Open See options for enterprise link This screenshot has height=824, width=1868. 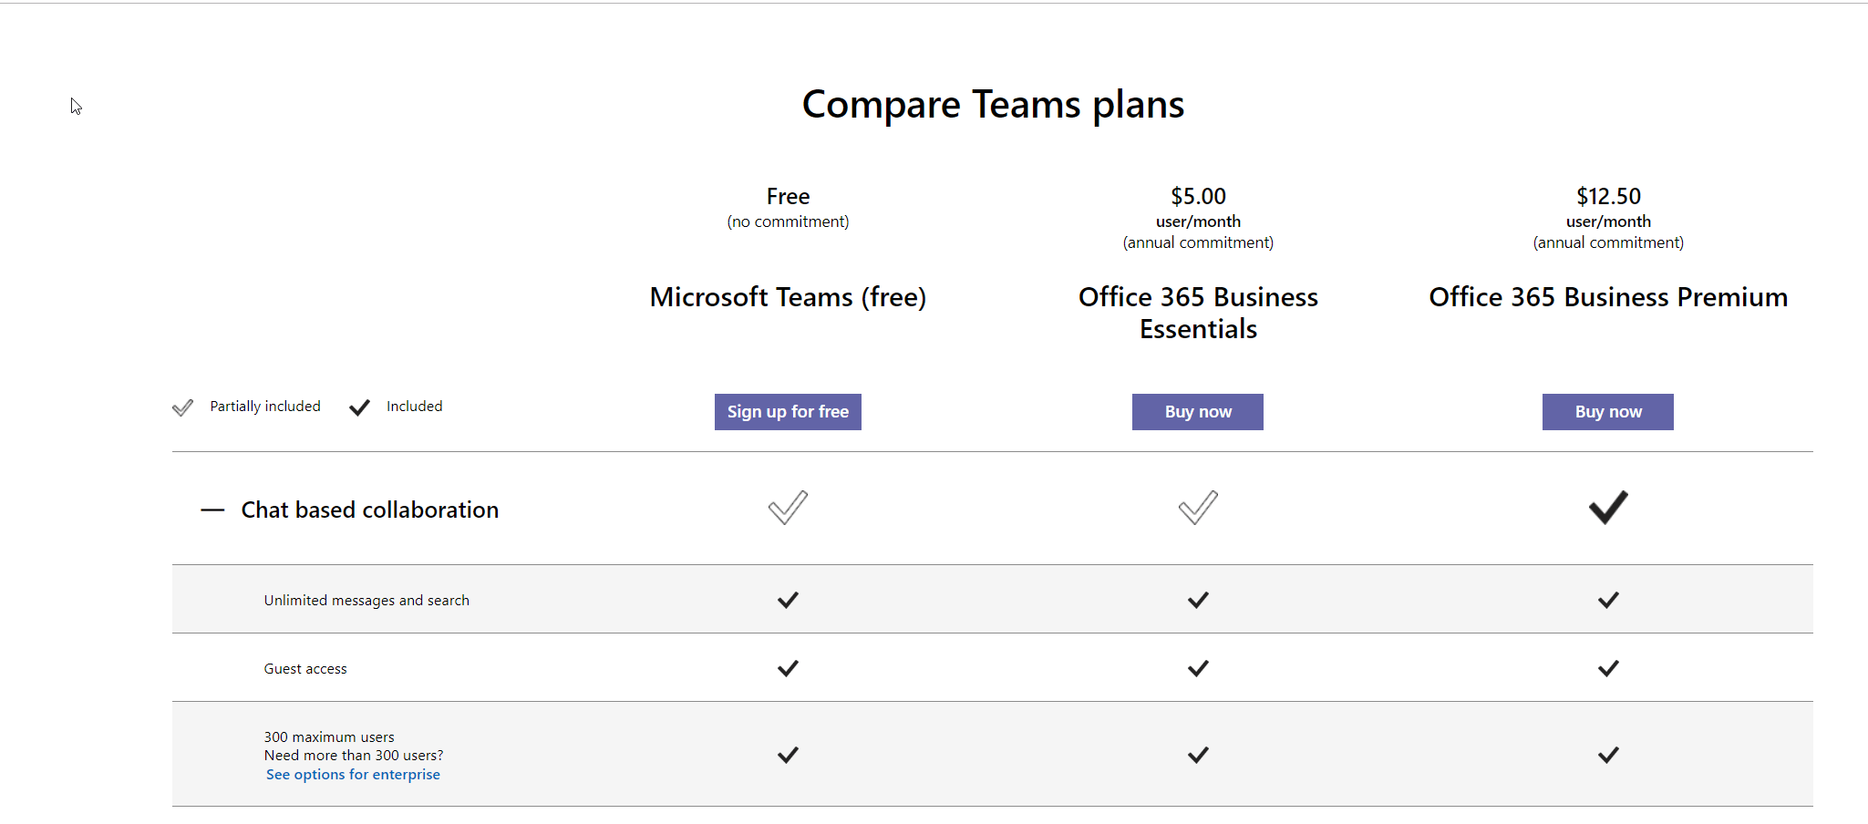[x=353, y=775]
